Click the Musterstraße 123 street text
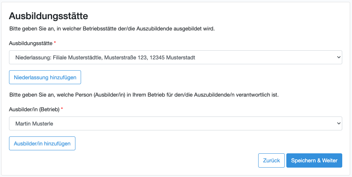 (x=125, y=57)
